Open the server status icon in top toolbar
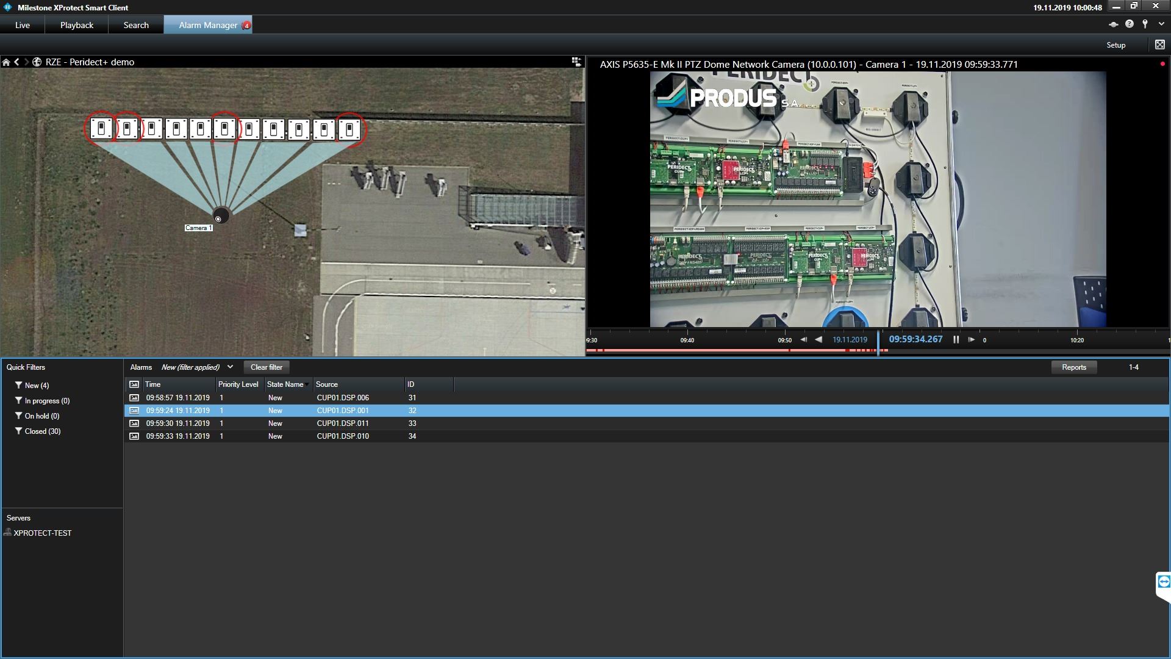 click(1113, 24)
